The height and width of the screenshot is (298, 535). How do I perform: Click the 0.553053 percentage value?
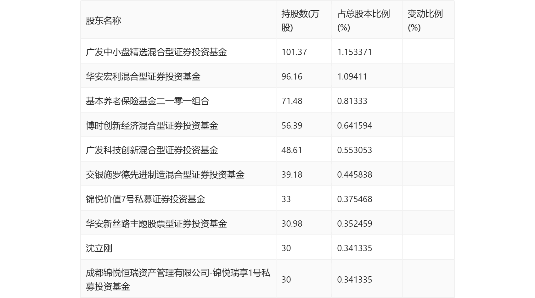coord(355,150)
